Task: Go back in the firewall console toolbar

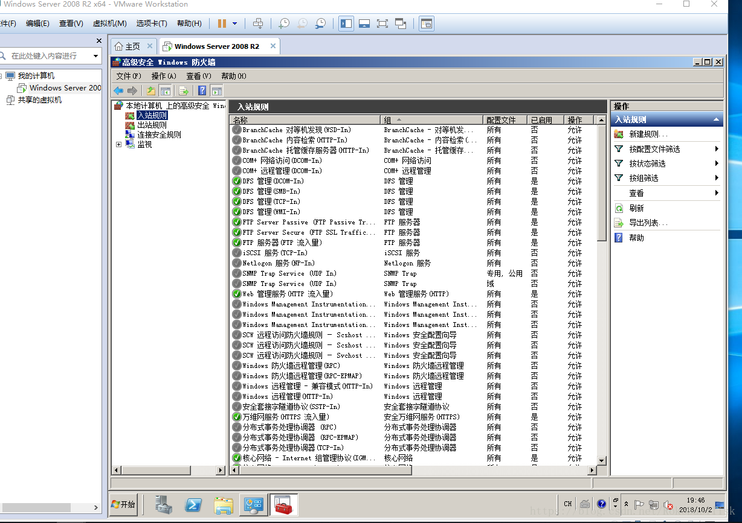Action: tap(118, 91)
